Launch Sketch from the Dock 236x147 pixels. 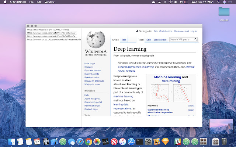coord(166,141)
